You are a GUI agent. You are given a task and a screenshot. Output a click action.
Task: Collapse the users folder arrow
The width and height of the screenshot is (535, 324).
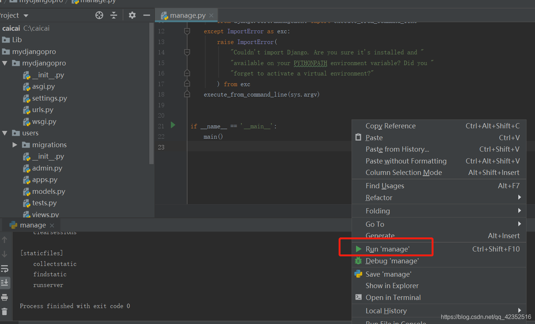click(x=5, y=133)
